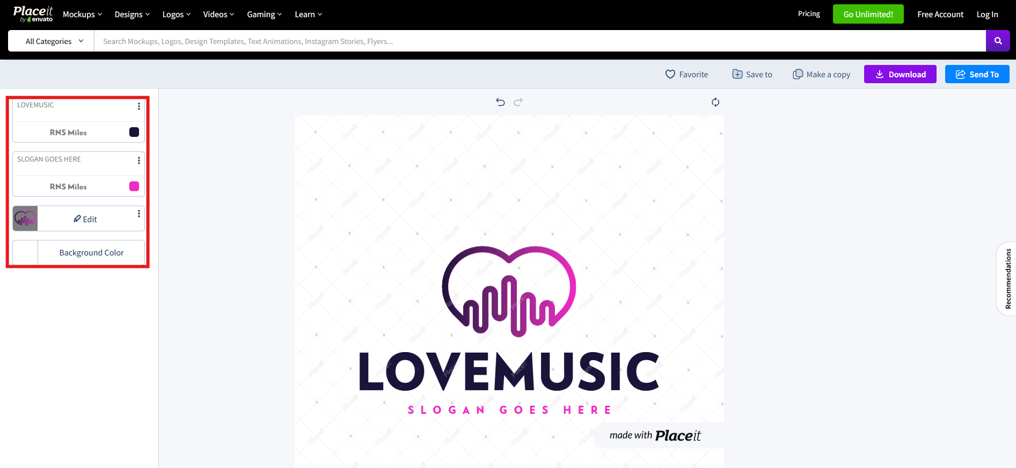The width and height of the screenshot is (1016, 468).
Task: Open the graphic Edit row three-dot menu
Action: [x=139, y=214]
